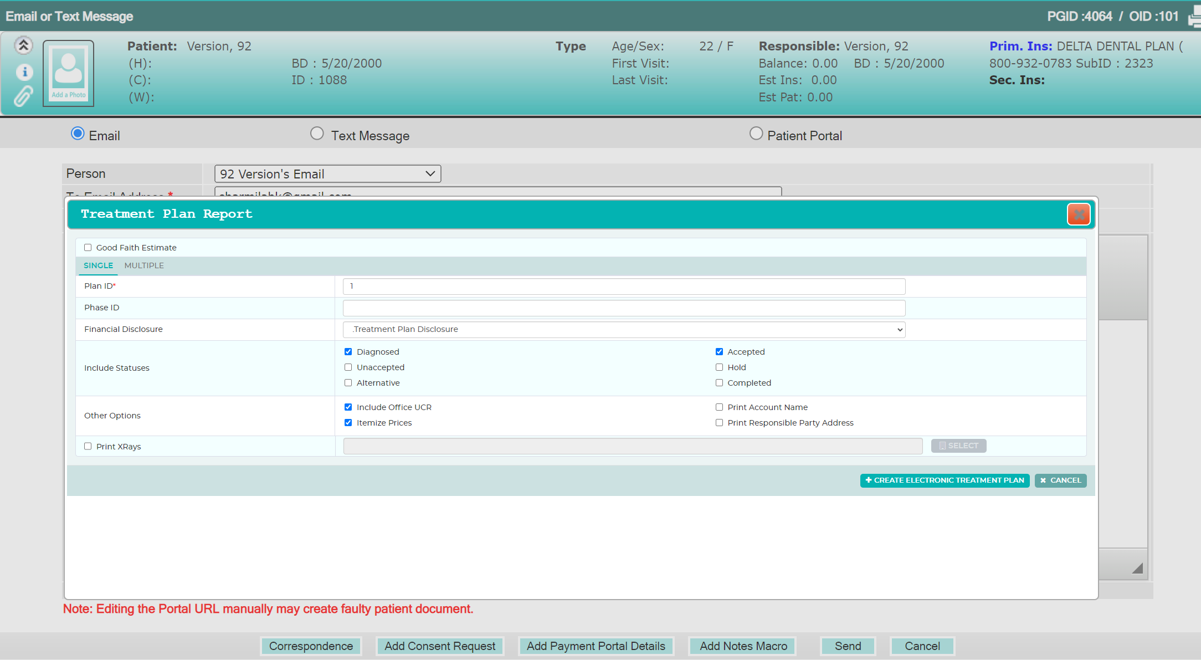
Task: Choose the Patient Portal radio option
Action: (x=756, y=134)
